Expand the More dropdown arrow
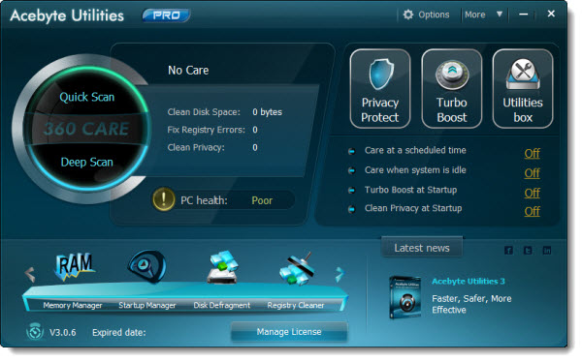 tap(500, 15)
